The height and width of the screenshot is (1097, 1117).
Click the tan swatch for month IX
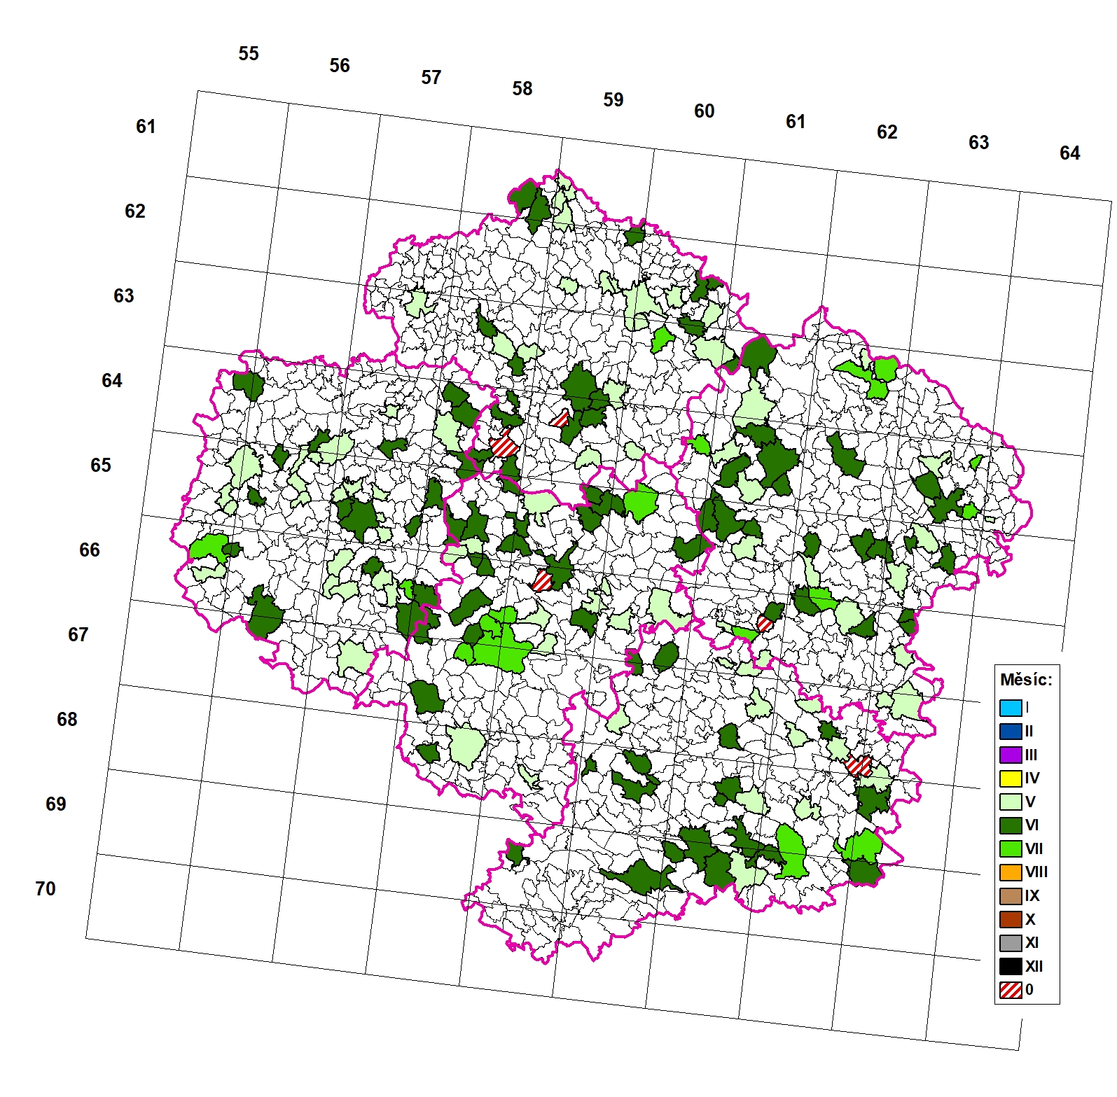1011,896
